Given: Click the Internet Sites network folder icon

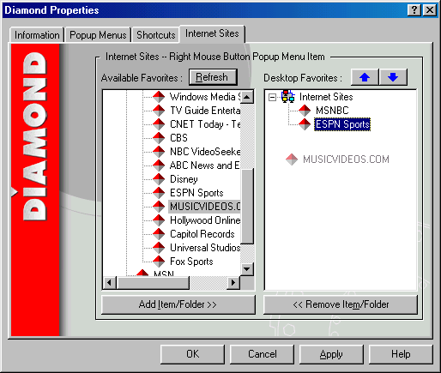Looking at the screenshot, I should pos(288,97).
